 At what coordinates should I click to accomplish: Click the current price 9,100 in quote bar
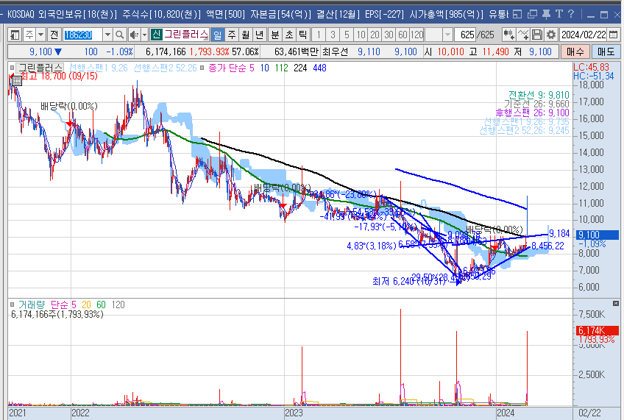point(40,51)
